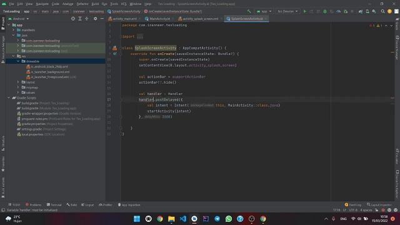This screenshot has width=400, height=225.
Task: Collapse the app module tree node
Action: pyautogui.click(x=9, y=25)
